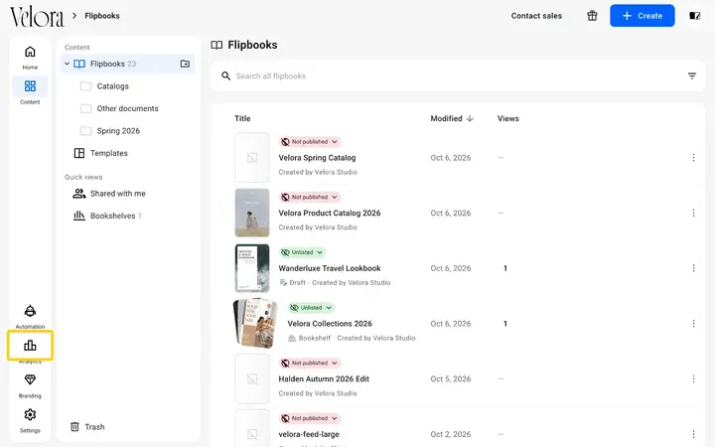
Task: Open the filter icon in search bar
Action: pyautogui.click(x=692, y=75)
